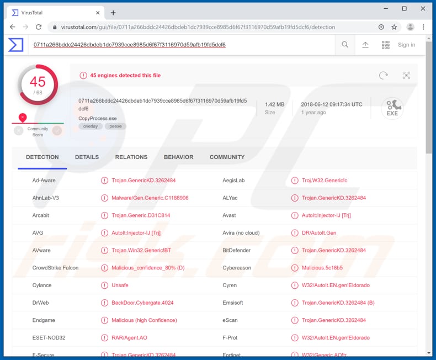436x360 pixels.
Task: Click Trojan.Generic.D31C814 result
Action: point(141,215)
